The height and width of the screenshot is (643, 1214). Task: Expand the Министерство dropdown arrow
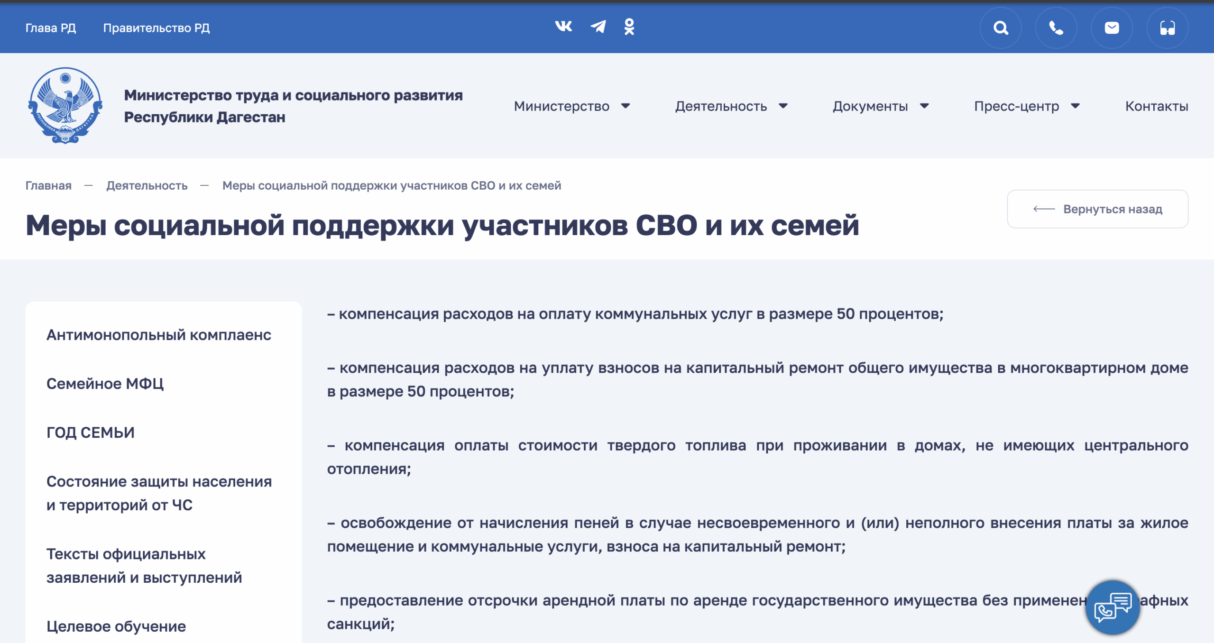pyautogui.click(x=626, y=106)
